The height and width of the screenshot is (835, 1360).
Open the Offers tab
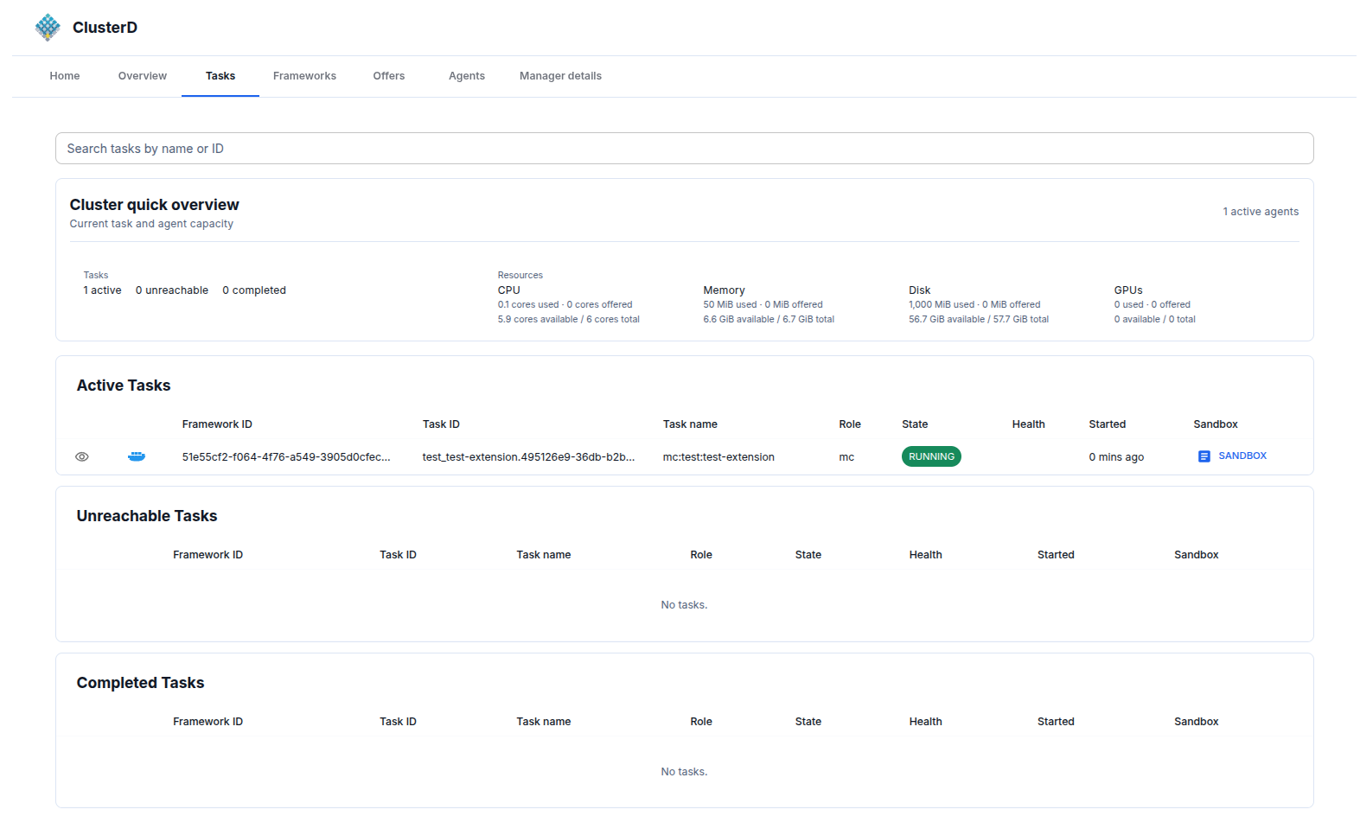[x=389, y=76]
